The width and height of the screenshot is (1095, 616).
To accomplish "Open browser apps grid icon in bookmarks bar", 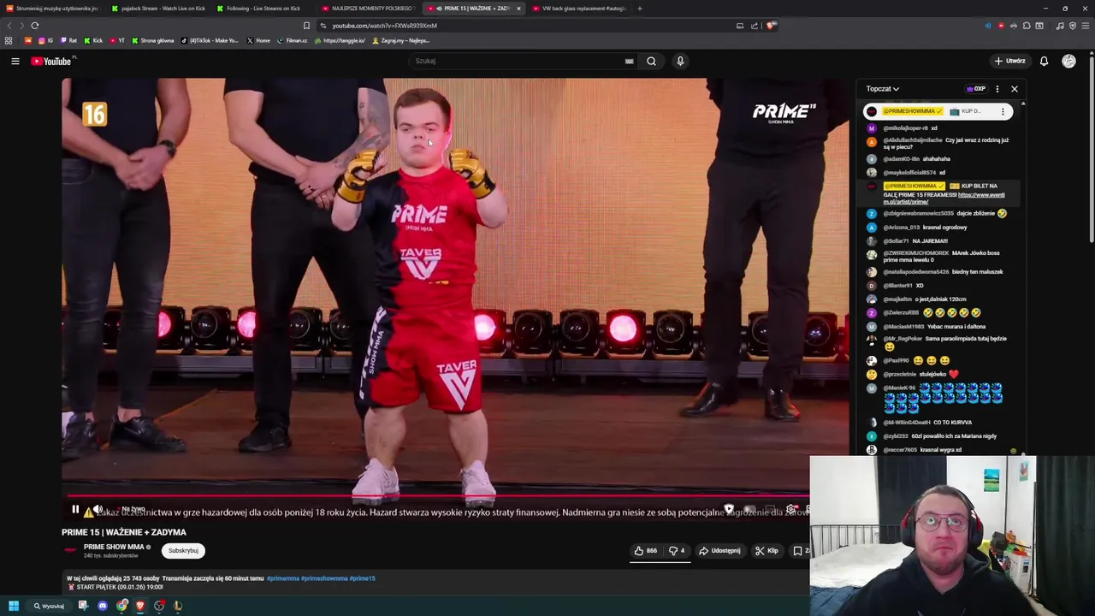I will (9, 40).
